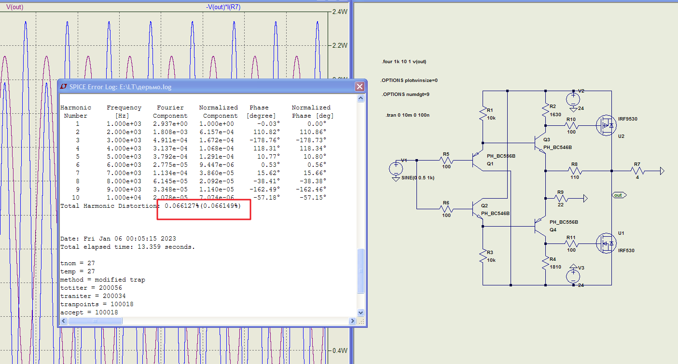Click the V1 sine source symbol
The image size is (678, 364).
pos(395,168)
